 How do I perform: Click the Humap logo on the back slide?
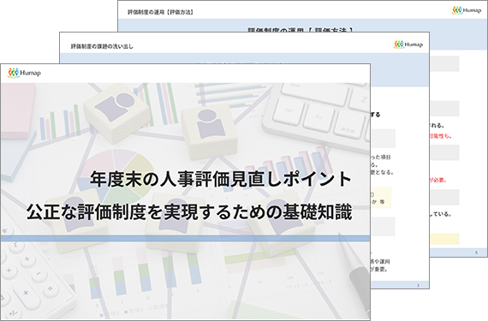tap(467, 10)
